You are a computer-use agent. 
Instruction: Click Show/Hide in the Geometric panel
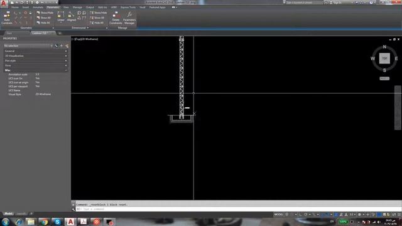[x=45, y=13]
